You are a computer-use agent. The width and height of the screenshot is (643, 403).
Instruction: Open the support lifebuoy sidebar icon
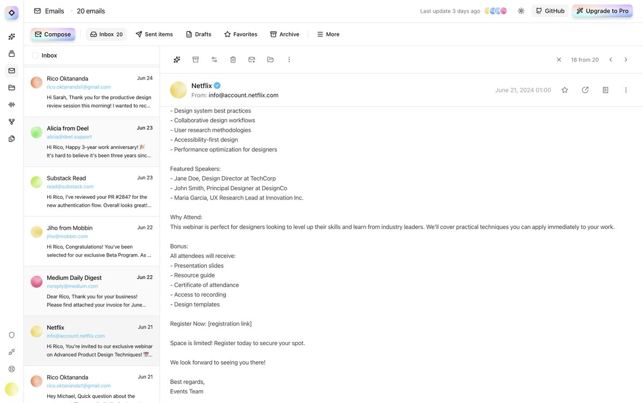[x=12, y=369]
